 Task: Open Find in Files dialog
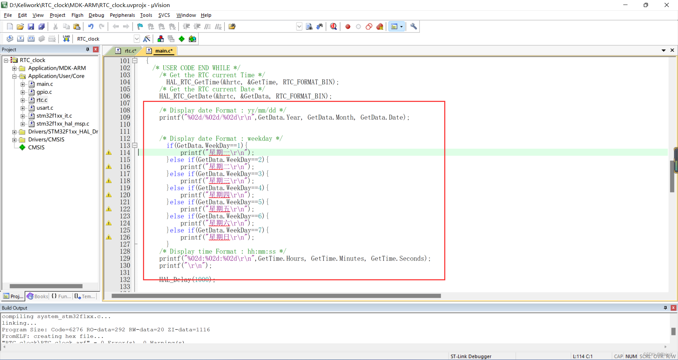click(232, 26)
